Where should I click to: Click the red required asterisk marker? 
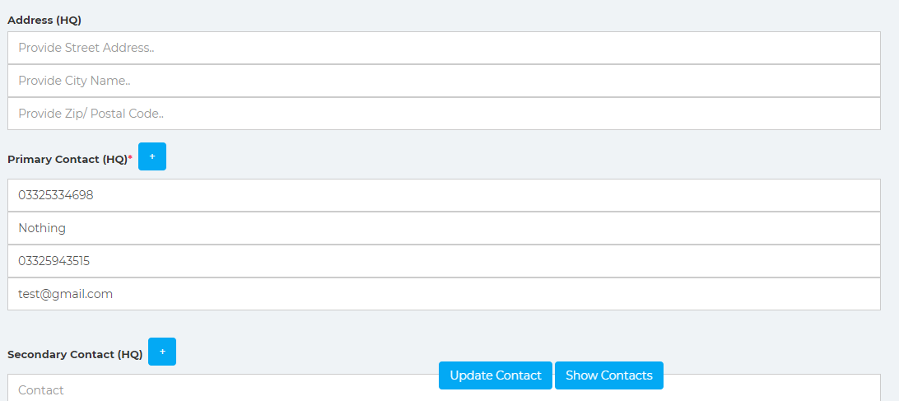(x=130, y=158)
